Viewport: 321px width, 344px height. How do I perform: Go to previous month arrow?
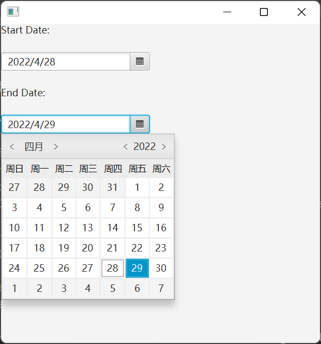tap(12, 147)
